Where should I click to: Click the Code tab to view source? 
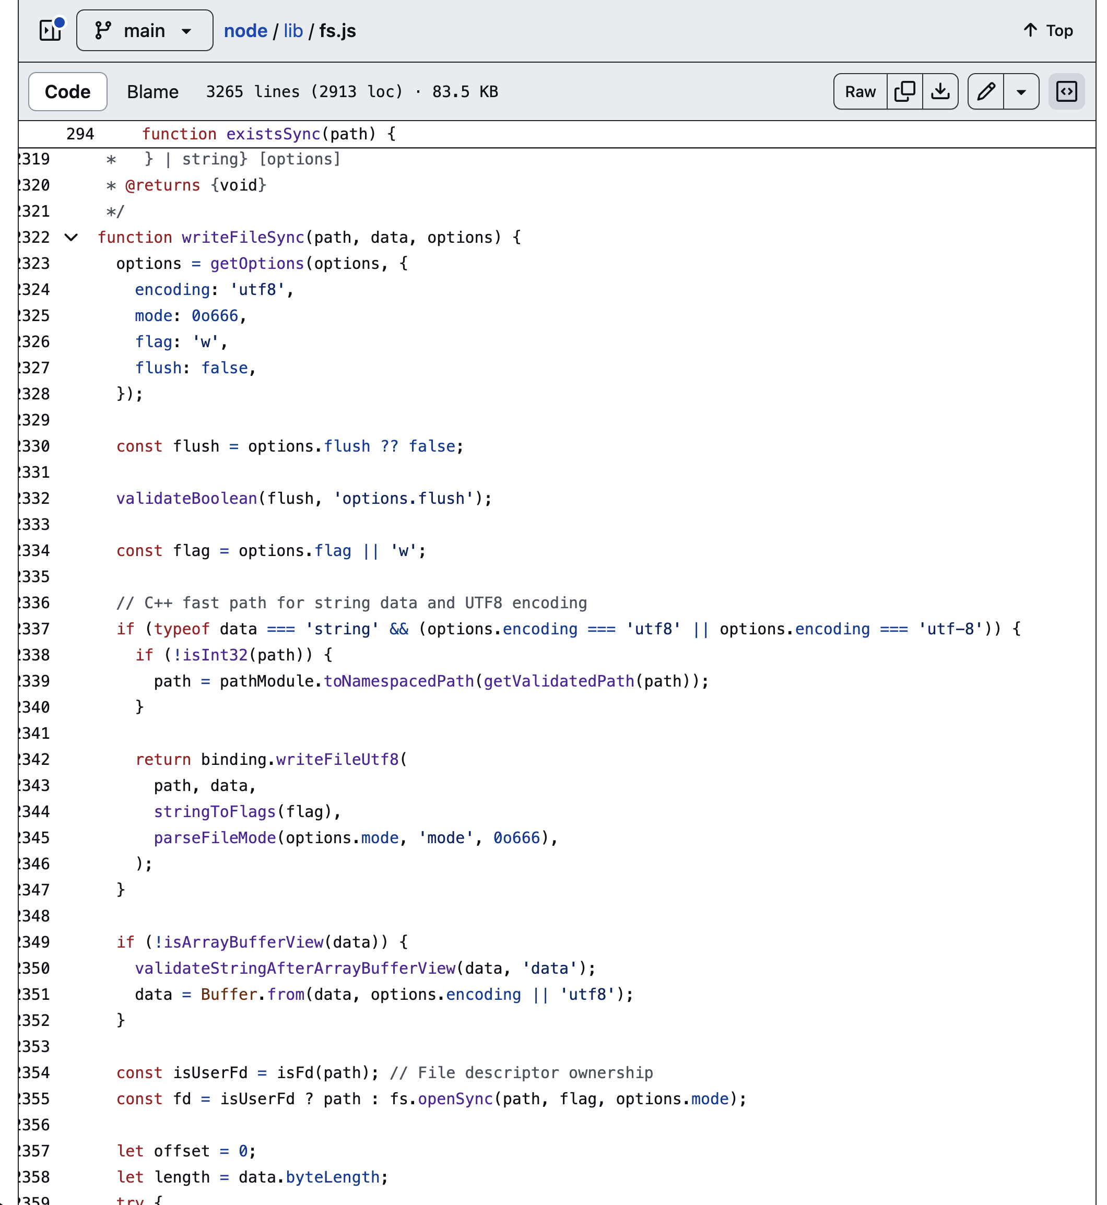[67, 90]
